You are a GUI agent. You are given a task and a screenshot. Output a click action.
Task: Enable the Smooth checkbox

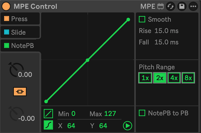tap(142, 19)
